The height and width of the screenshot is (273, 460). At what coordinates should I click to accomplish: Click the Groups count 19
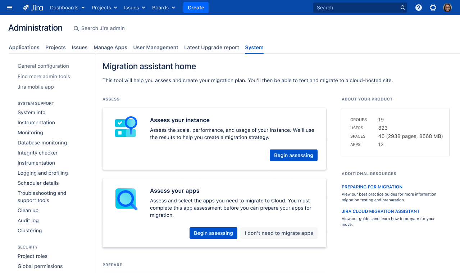point(381,120)
